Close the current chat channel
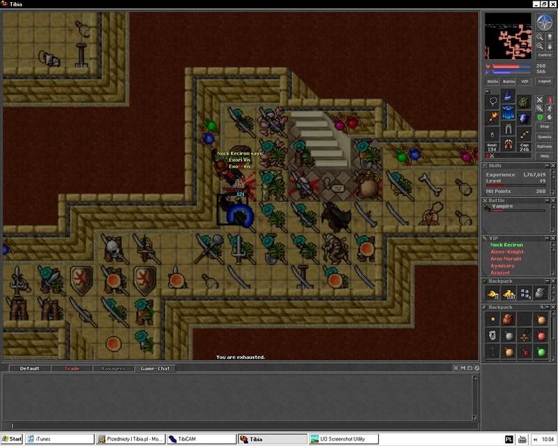Viewport: 558px width, 446px height. tap(456, 369)
